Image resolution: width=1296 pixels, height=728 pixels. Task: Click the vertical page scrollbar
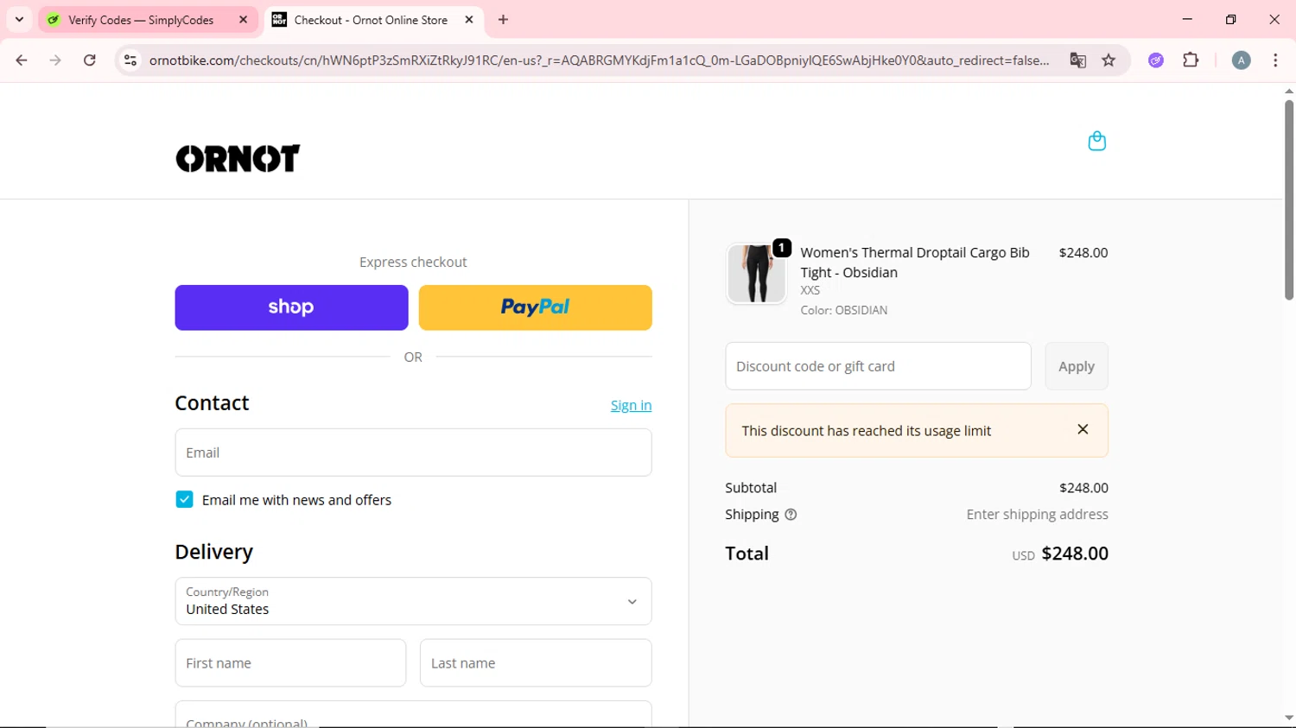(x=1288, y=200)
